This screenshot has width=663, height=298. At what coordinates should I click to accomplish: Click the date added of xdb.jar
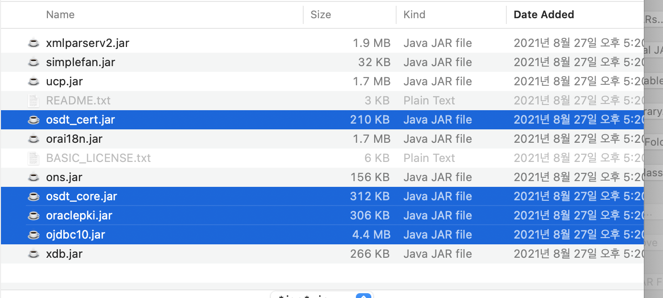pyautogui.click(x=579, y=254)
